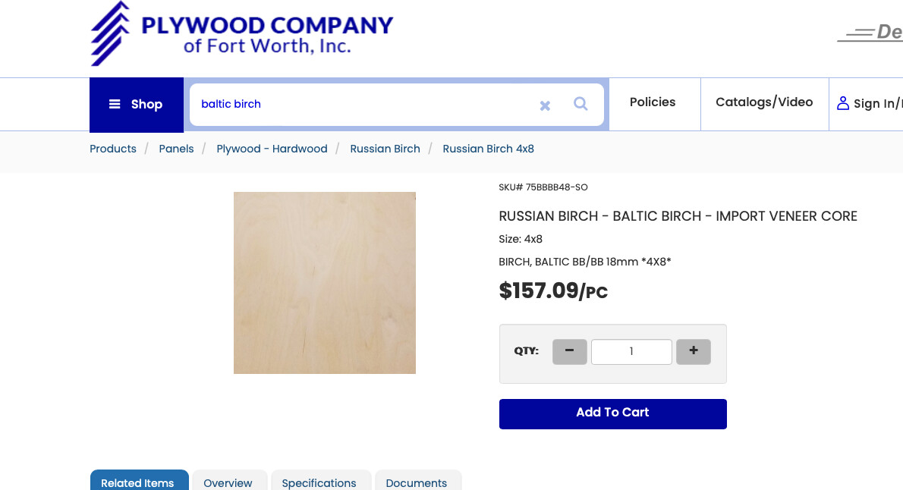This screenshot has width=903, height=490.
Task: Click the Sign In user icon
Action: click(x=843, y=103)
